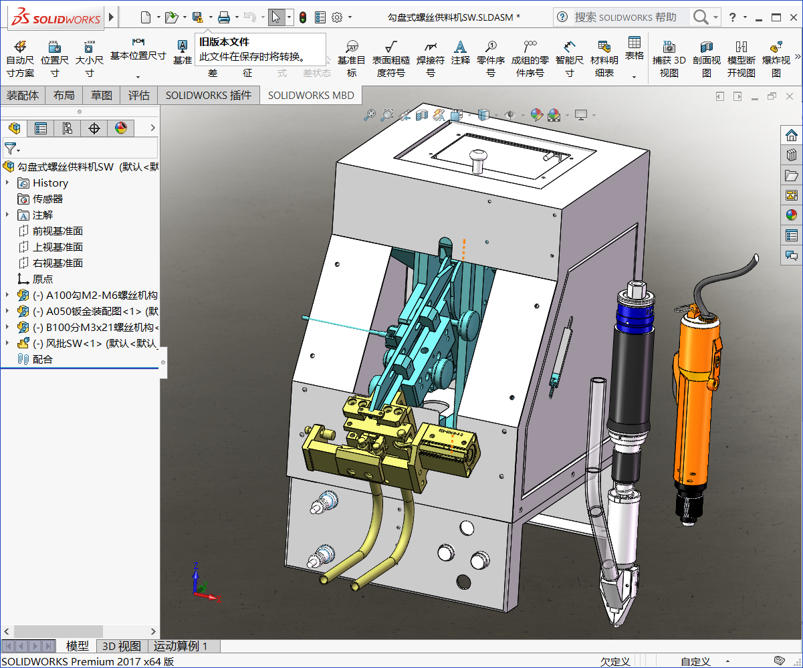Open 基本位置尺寸 dropdown arrow
This screenshot has width=803, height=668.
pyautogui.click(x=138, y=76)
